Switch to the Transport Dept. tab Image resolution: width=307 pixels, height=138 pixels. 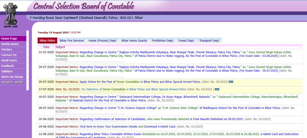coord(209,41)
